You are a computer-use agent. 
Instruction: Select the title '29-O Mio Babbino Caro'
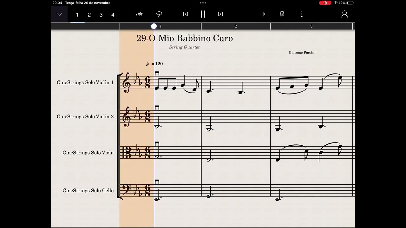pyautogui.click(x=185, y=38)
